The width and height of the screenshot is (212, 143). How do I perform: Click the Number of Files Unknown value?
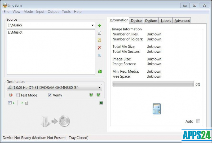[x=154, y=34]
